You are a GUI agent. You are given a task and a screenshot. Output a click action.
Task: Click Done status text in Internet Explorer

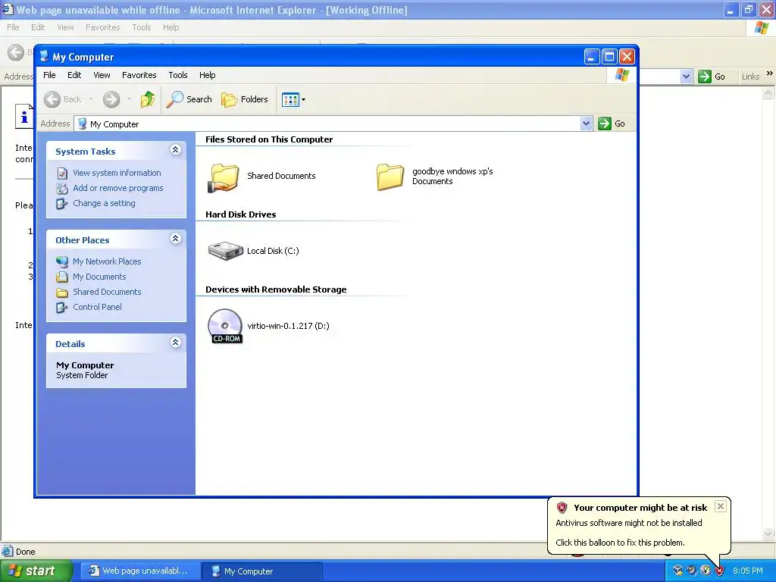click(x=25, y=552)
